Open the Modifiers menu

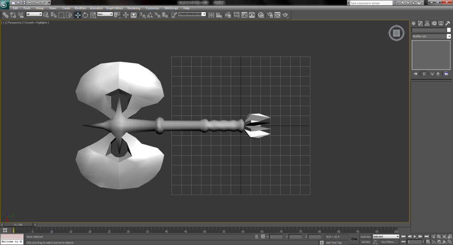pyautogui.click(x=80, y=8)
